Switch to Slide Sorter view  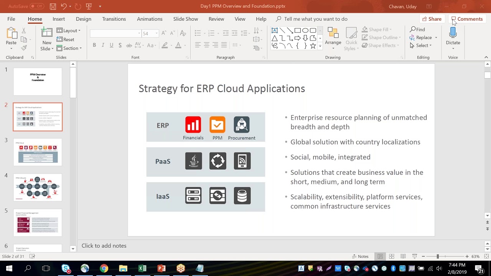point(392,256)
